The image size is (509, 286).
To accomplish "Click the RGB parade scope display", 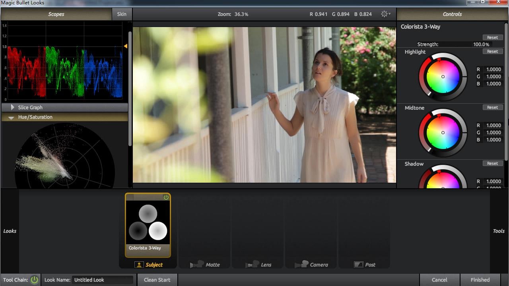I will click(x=65, y=61).
